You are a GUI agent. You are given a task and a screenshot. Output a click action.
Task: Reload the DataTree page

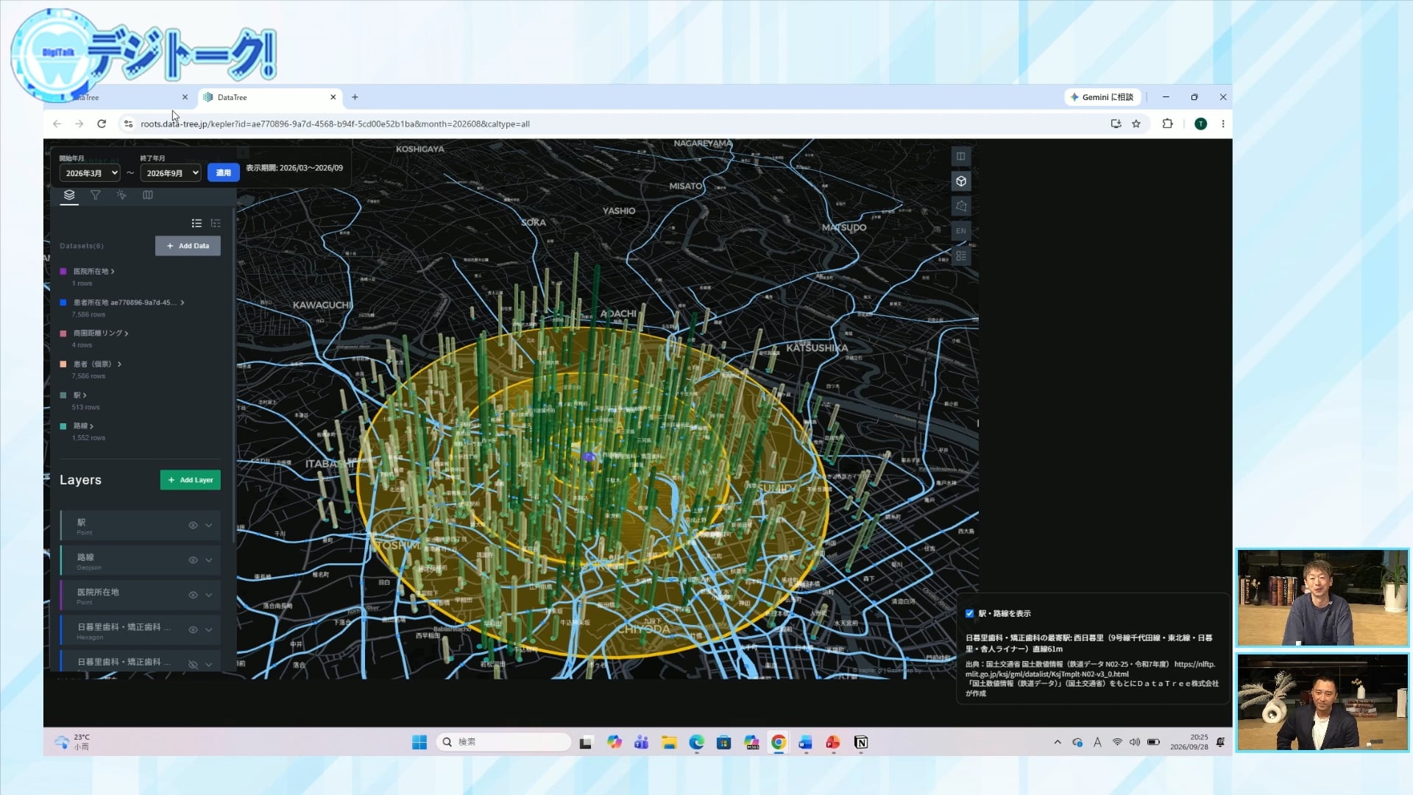click(x=102, y=124)
